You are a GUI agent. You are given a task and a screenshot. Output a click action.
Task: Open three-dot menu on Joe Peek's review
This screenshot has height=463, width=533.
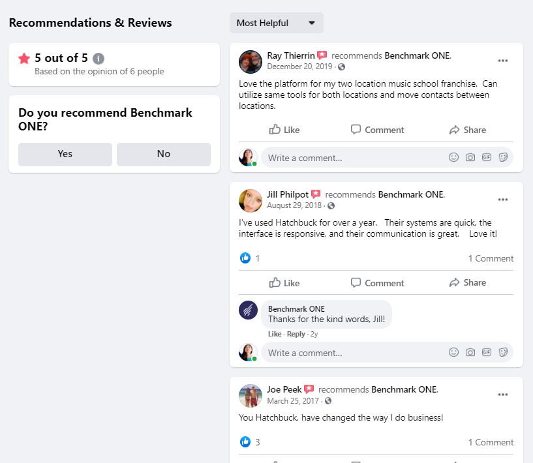502,395
